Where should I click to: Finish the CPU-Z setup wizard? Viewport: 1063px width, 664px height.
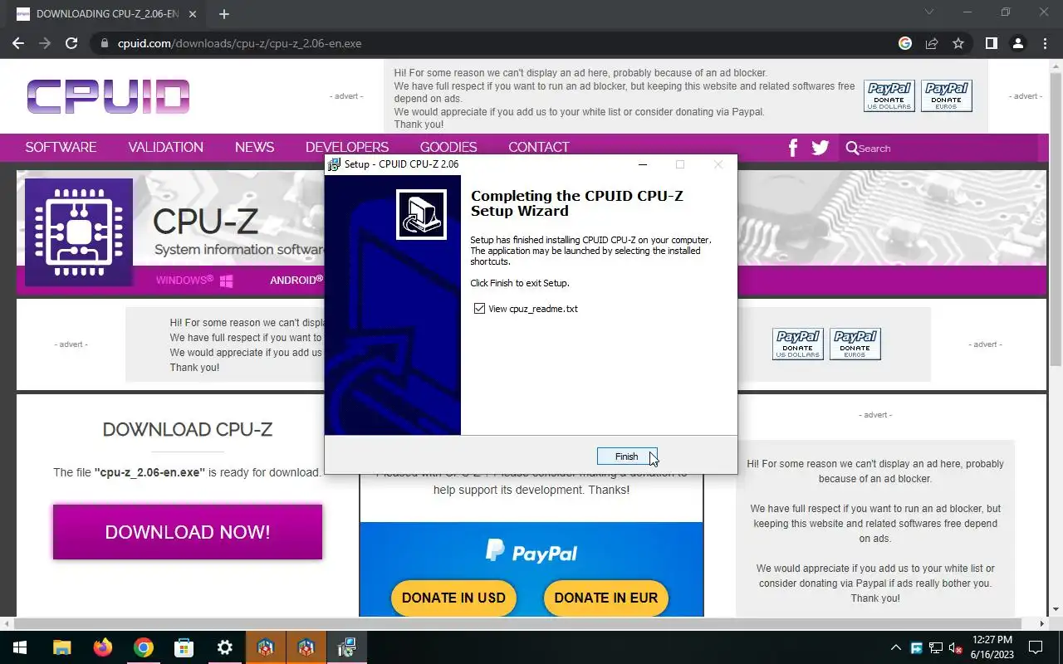pyautogui.click(x=627, y=456)
